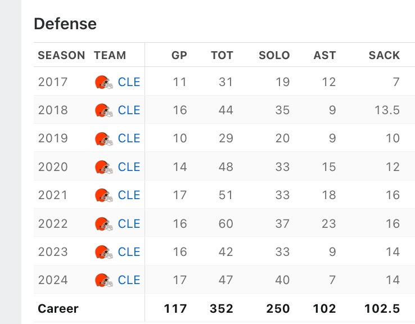The height and width of the screenshot is (324, 415).
Task: Click the SEASON column header
Action: (61, 55)
